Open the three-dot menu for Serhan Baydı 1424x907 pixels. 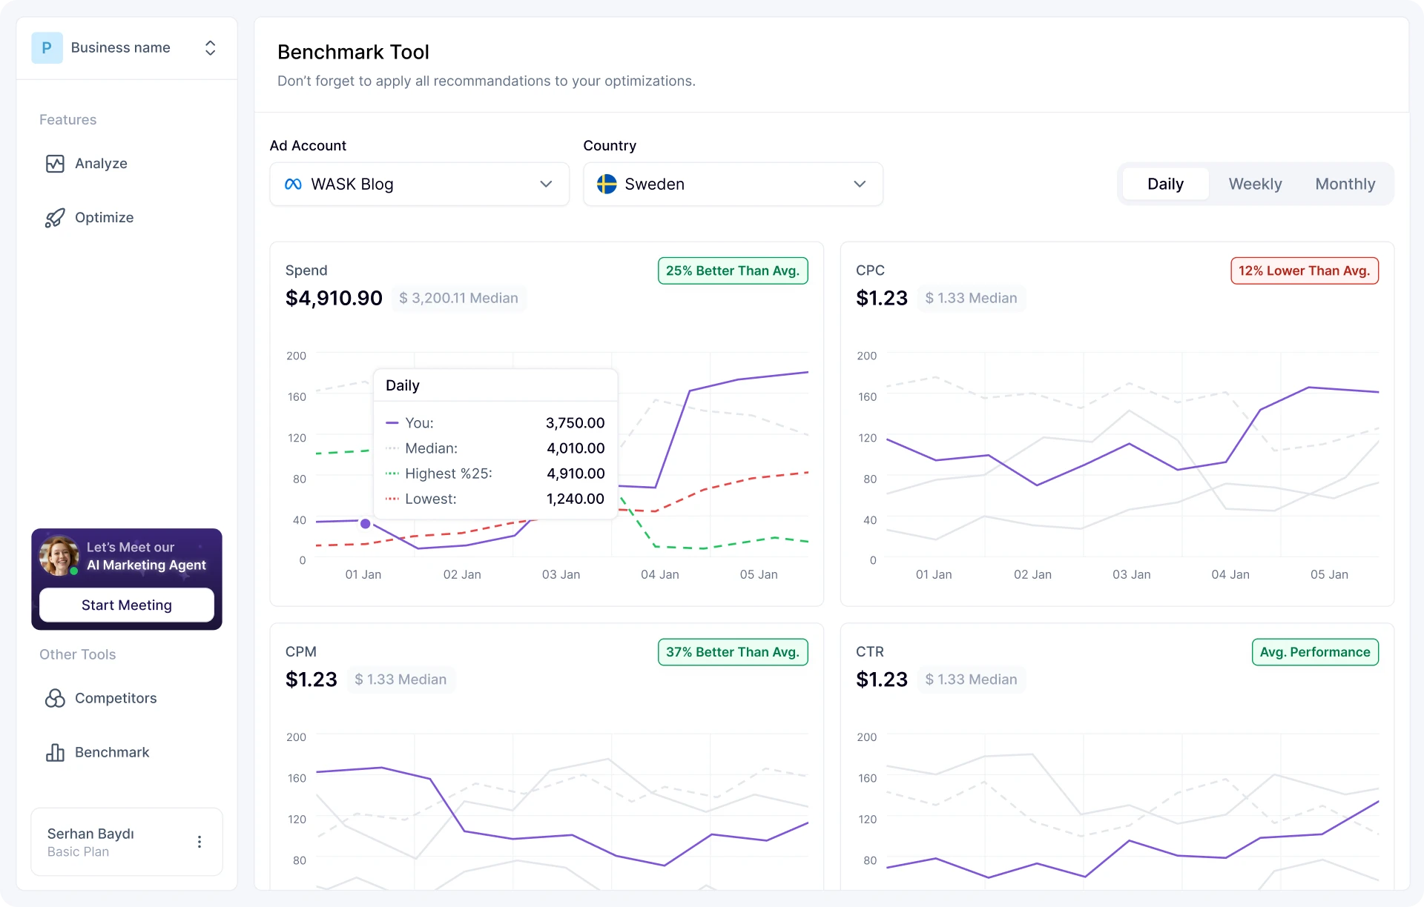point(200,842)
